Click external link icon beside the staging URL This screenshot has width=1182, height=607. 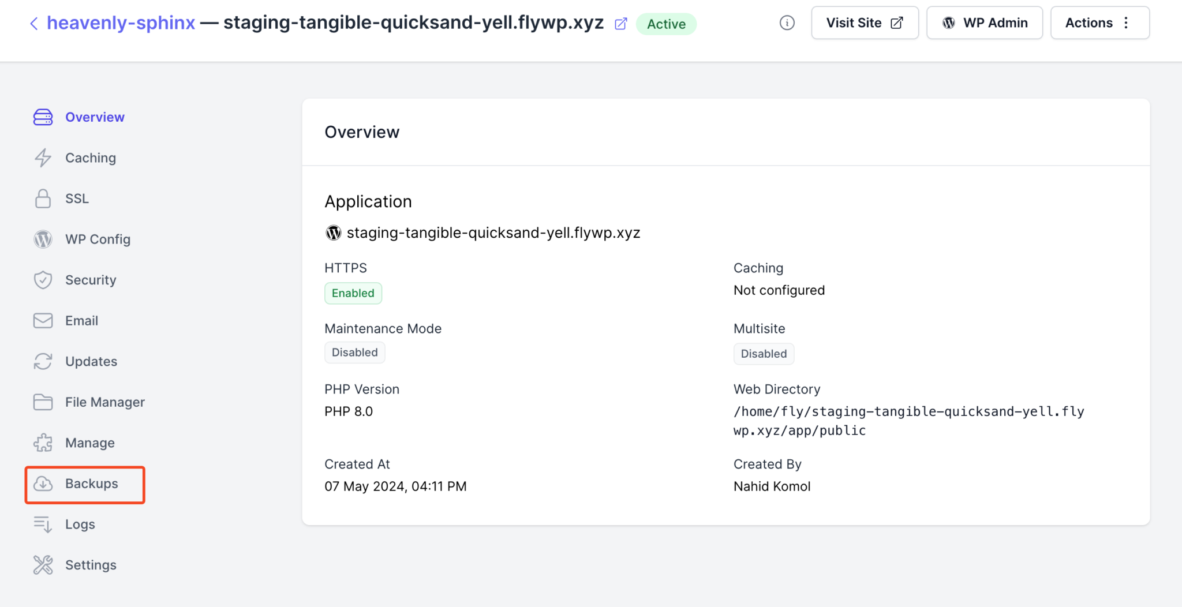(x=620, y=24)
